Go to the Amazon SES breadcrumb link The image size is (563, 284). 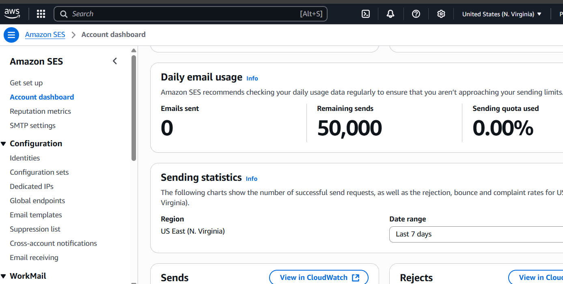45,35
